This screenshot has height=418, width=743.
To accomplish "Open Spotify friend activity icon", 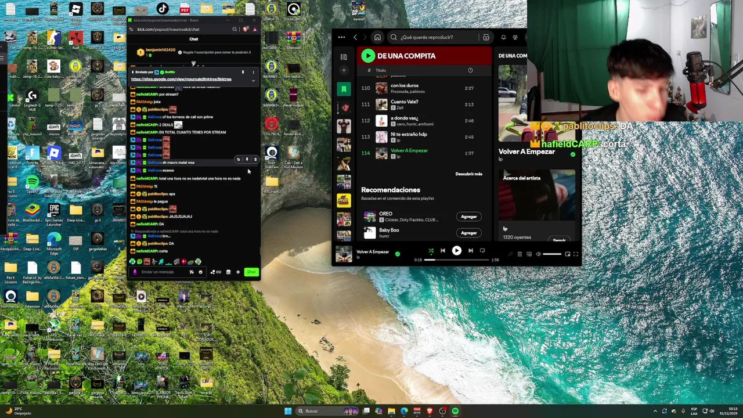I will pos(515,37).
